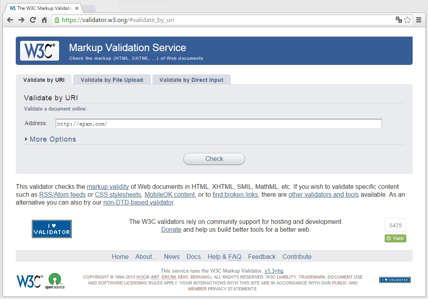Open the Donate link
This screenshot has width=428, height=299.
pyautogui.click(x=171, y=229)
